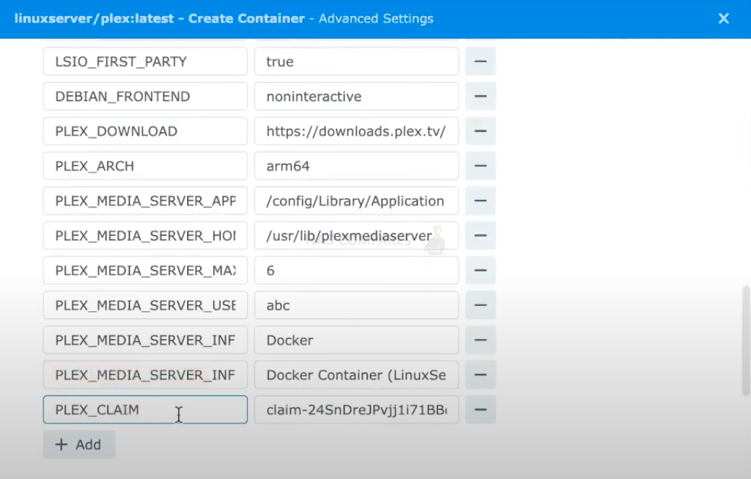
Task: Focus the noninteractive value field
Action: [x=356, y=96]
